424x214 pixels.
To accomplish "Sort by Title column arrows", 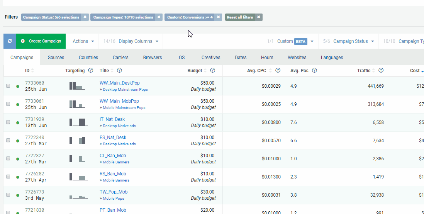I will pyautogui.click(x=112, y=71).
